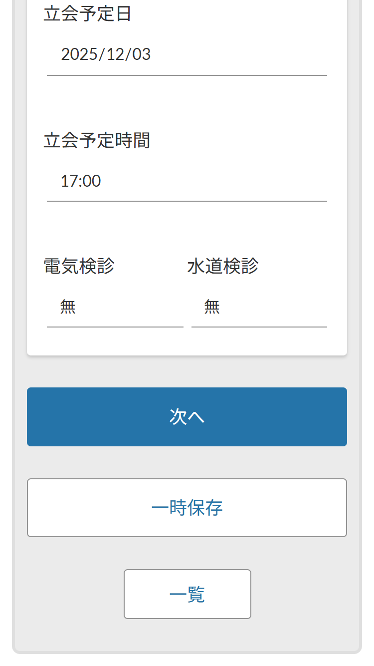
Task: Select 無 value under 電気検診
Action: tap(68, 307)
